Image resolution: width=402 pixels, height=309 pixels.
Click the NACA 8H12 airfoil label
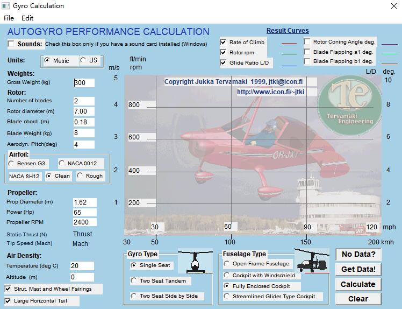point(24,177)
